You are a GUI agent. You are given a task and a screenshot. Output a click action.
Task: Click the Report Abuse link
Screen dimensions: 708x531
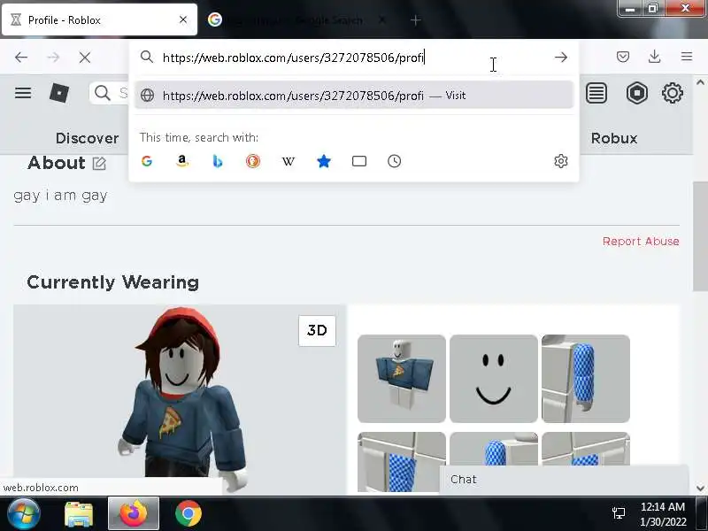point(641,241)
